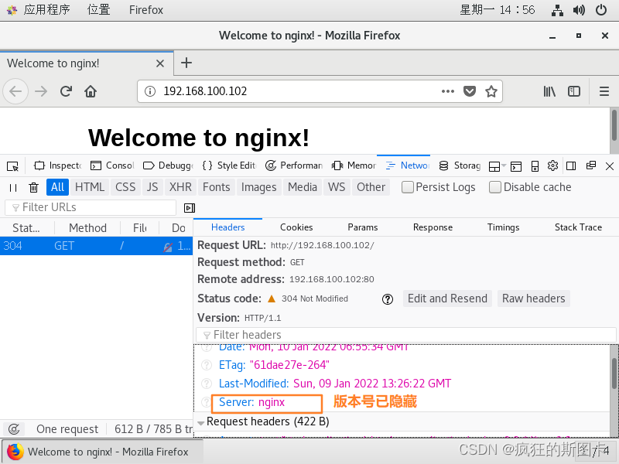The height and width of the screenshot is (464, 619).
Task: Clear network log with trash icon
Action: 33,187
